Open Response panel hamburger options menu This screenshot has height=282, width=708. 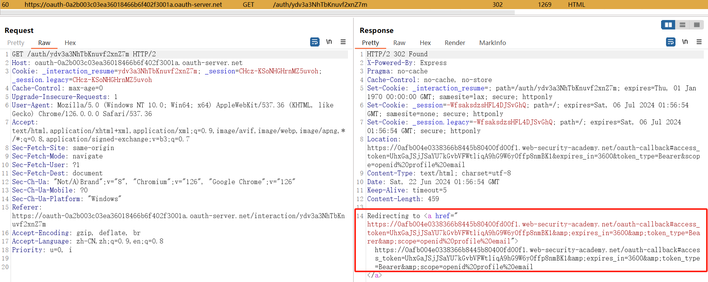click(x=699, y=42)
